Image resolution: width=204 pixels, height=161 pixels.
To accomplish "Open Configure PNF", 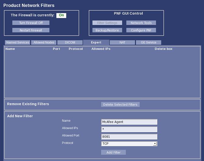I will click(x=141, y=30).
